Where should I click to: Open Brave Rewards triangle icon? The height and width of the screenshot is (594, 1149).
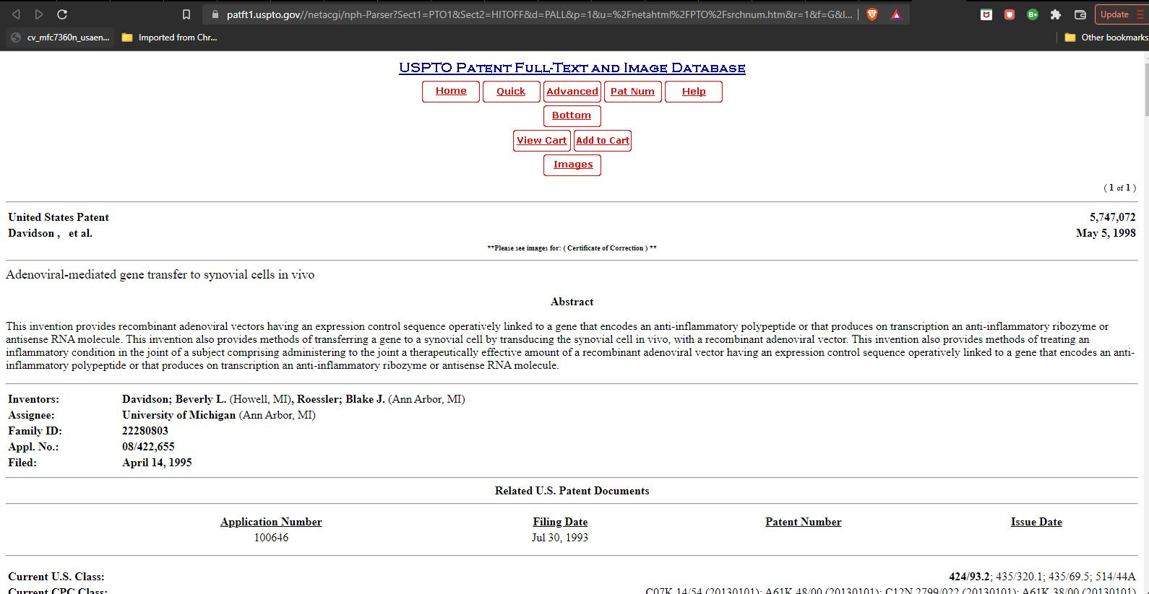pyautogui.click(x=896, y=14)
